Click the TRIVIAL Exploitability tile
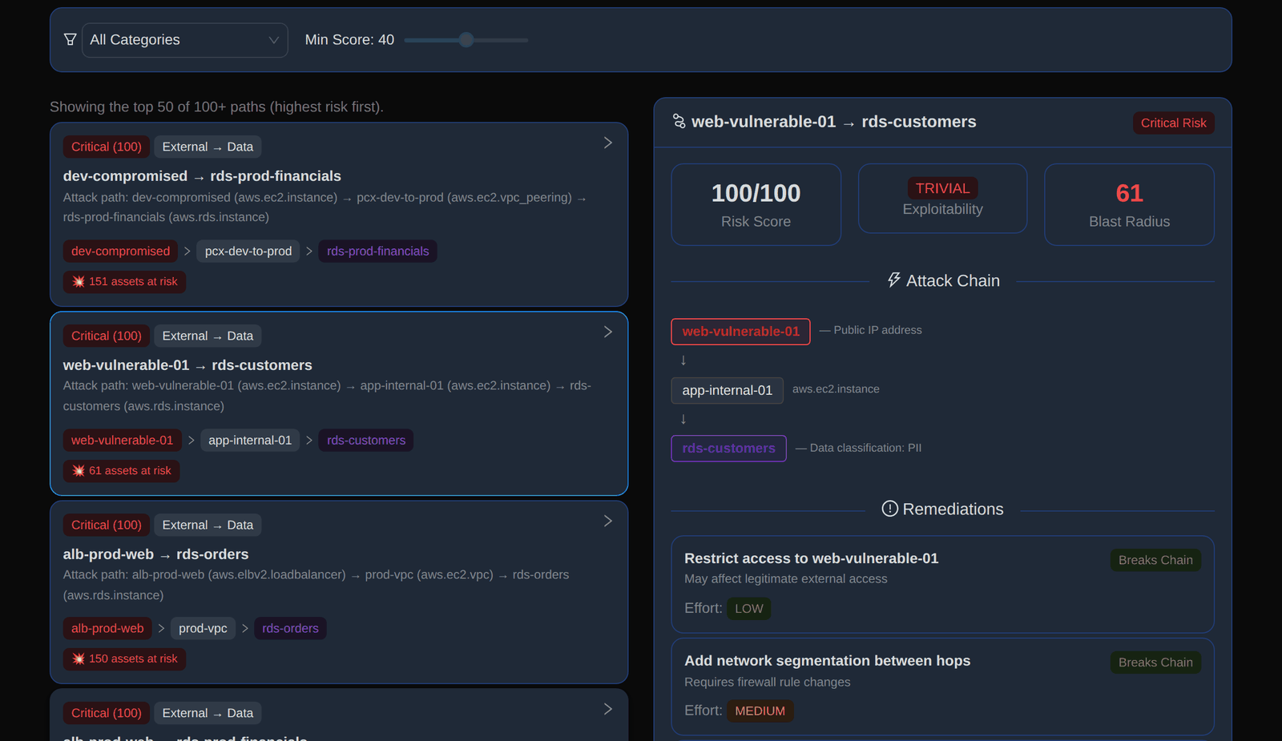1282x741 pixels. tap(943, 199)
